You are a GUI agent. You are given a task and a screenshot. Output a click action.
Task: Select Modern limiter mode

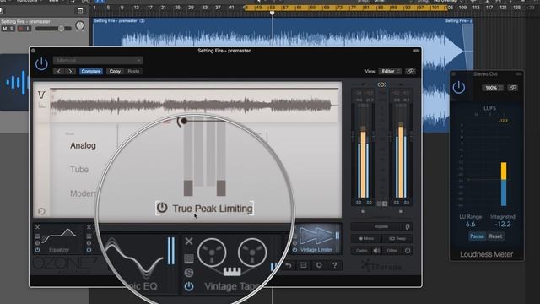pos(83,193)
